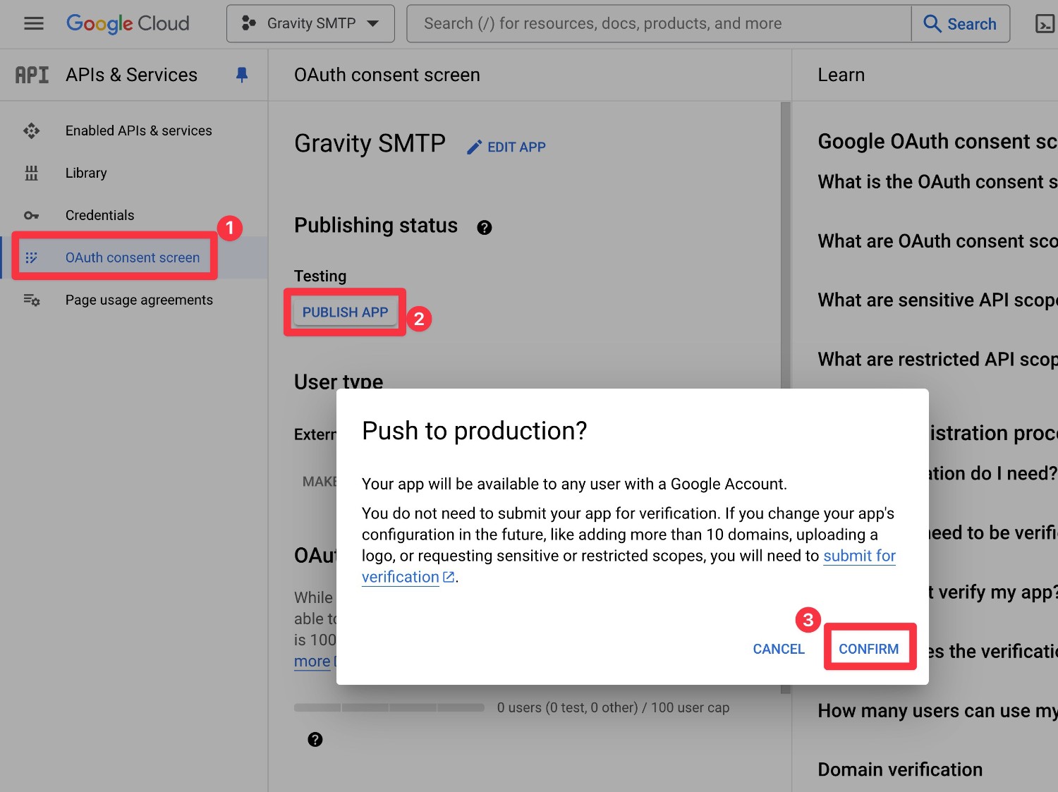This screenshot has width=1058, height=792.
Task: Click the help icon below user cap bar
Action: 315,739
